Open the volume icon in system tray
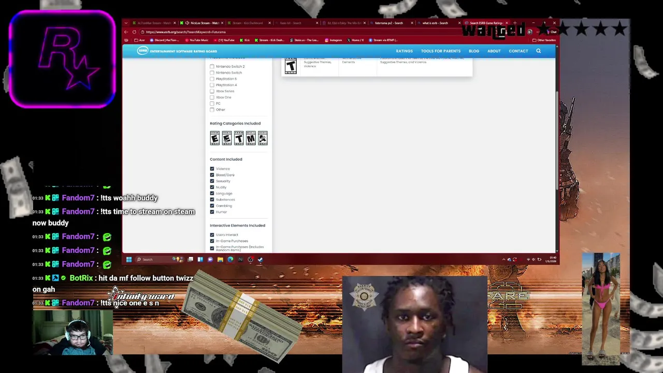 pos(534,260)
